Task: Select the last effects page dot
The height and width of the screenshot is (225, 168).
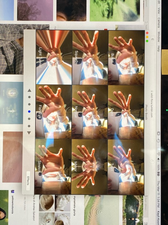Action: click(x=29, y=126)
